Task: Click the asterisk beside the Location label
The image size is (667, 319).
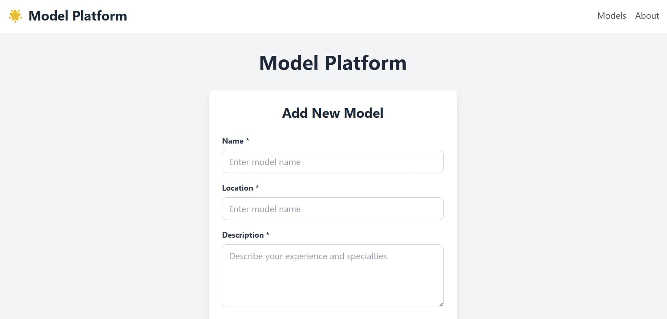Action: click(257, 187)
